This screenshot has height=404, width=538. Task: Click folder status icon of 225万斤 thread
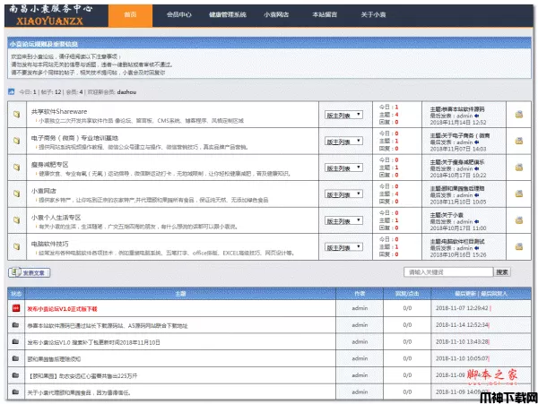click(x=15, y=375)
